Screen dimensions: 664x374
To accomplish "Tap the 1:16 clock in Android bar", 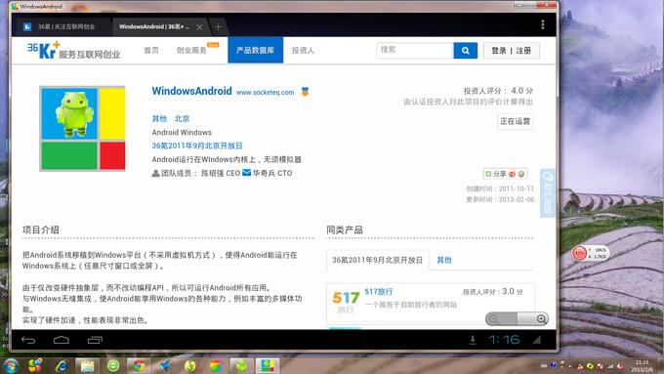I will click(x=504, y=340).
